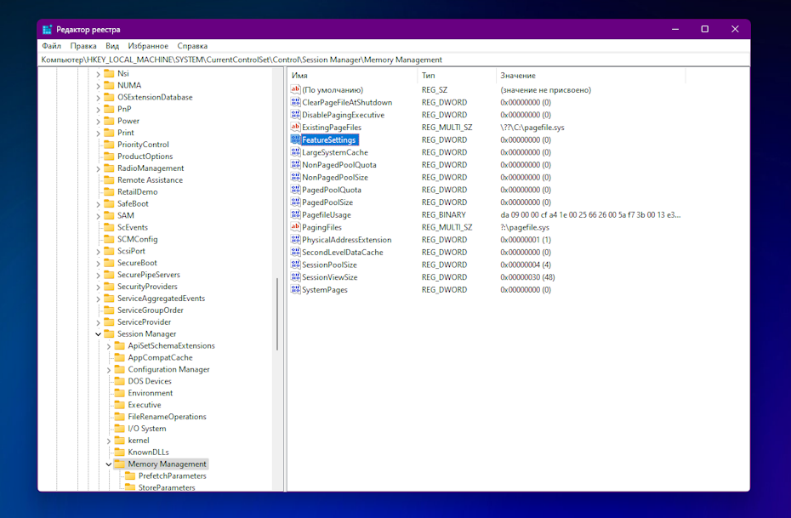Click the icon of the ExistingPageFiles string value
The height and width of the screenshot is (518, 791).
click(296, 128)
